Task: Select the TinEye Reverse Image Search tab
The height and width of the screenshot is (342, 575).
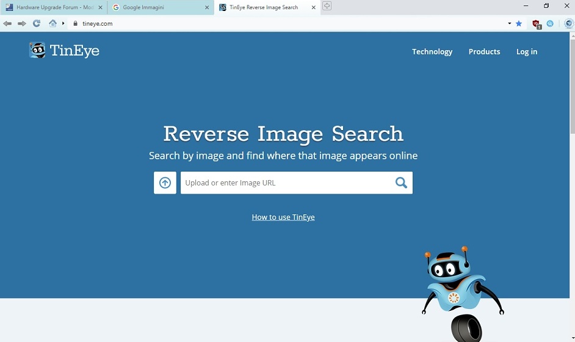Action: click(x=267, y=7)
